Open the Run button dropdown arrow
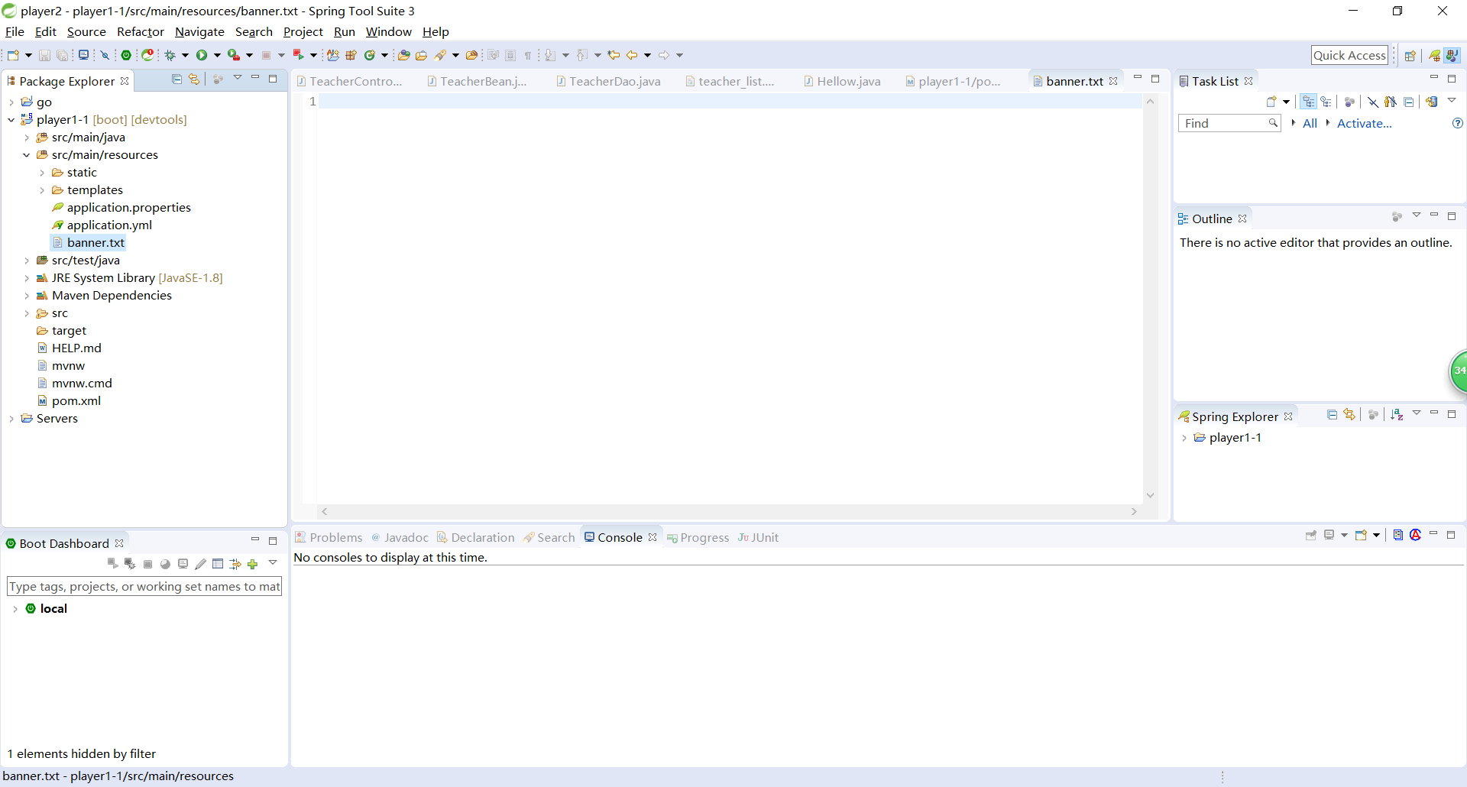Screen dimensions: 1467x787 point(217,55)
